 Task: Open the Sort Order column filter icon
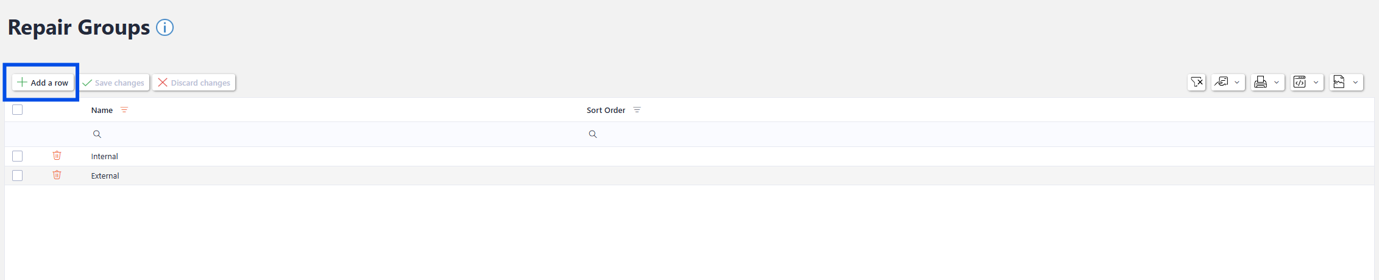coord(637,110)
